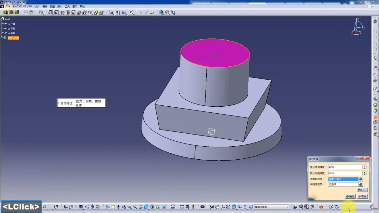Select the Pocket tool icon

point(56,12)
